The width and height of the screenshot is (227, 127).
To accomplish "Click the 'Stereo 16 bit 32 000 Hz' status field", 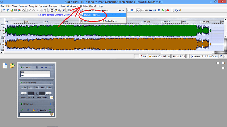I will pyautogui.click(x=204, y=56).
